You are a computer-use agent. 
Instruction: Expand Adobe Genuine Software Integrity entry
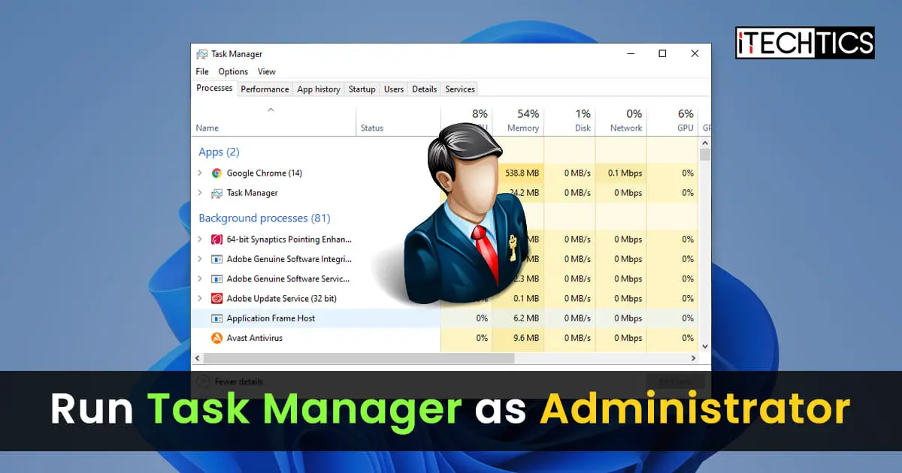pyautogui.click(x=200, y=259)
